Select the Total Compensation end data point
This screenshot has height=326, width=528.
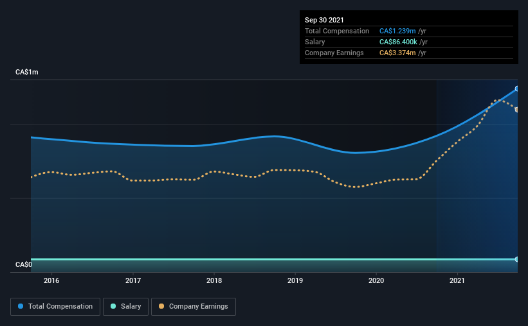point(516,89)
